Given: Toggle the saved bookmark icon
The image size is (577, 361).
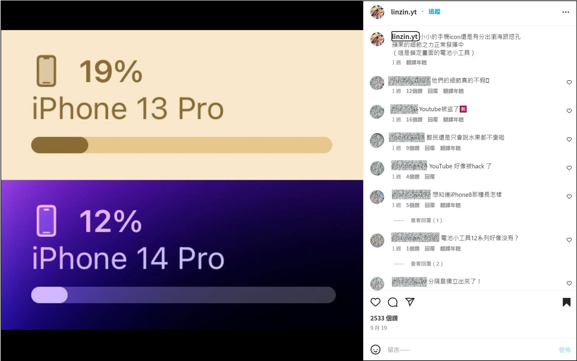Looking at the screenshot, I should [566, 302].
